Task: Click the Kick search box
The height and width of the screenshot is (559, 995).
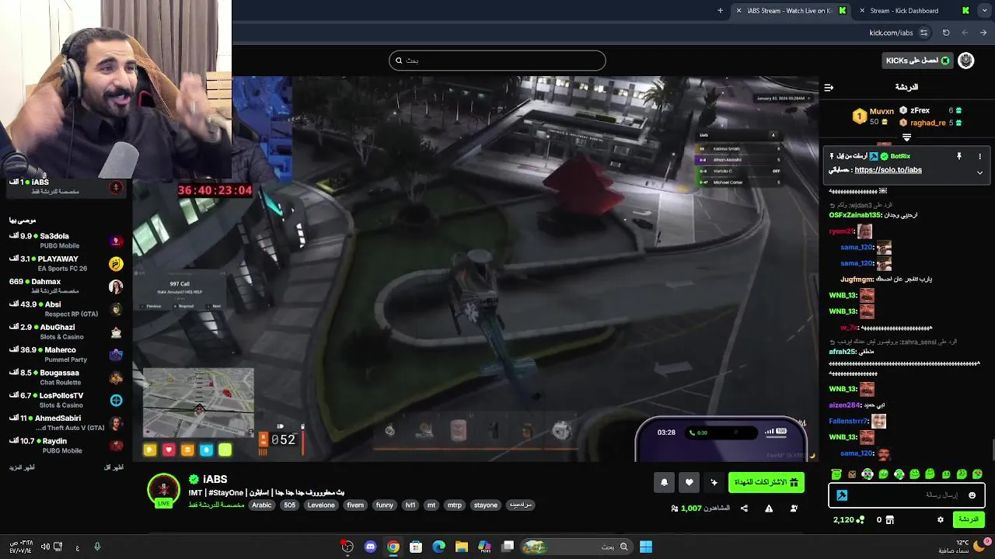Action: (x=497, y=61)
